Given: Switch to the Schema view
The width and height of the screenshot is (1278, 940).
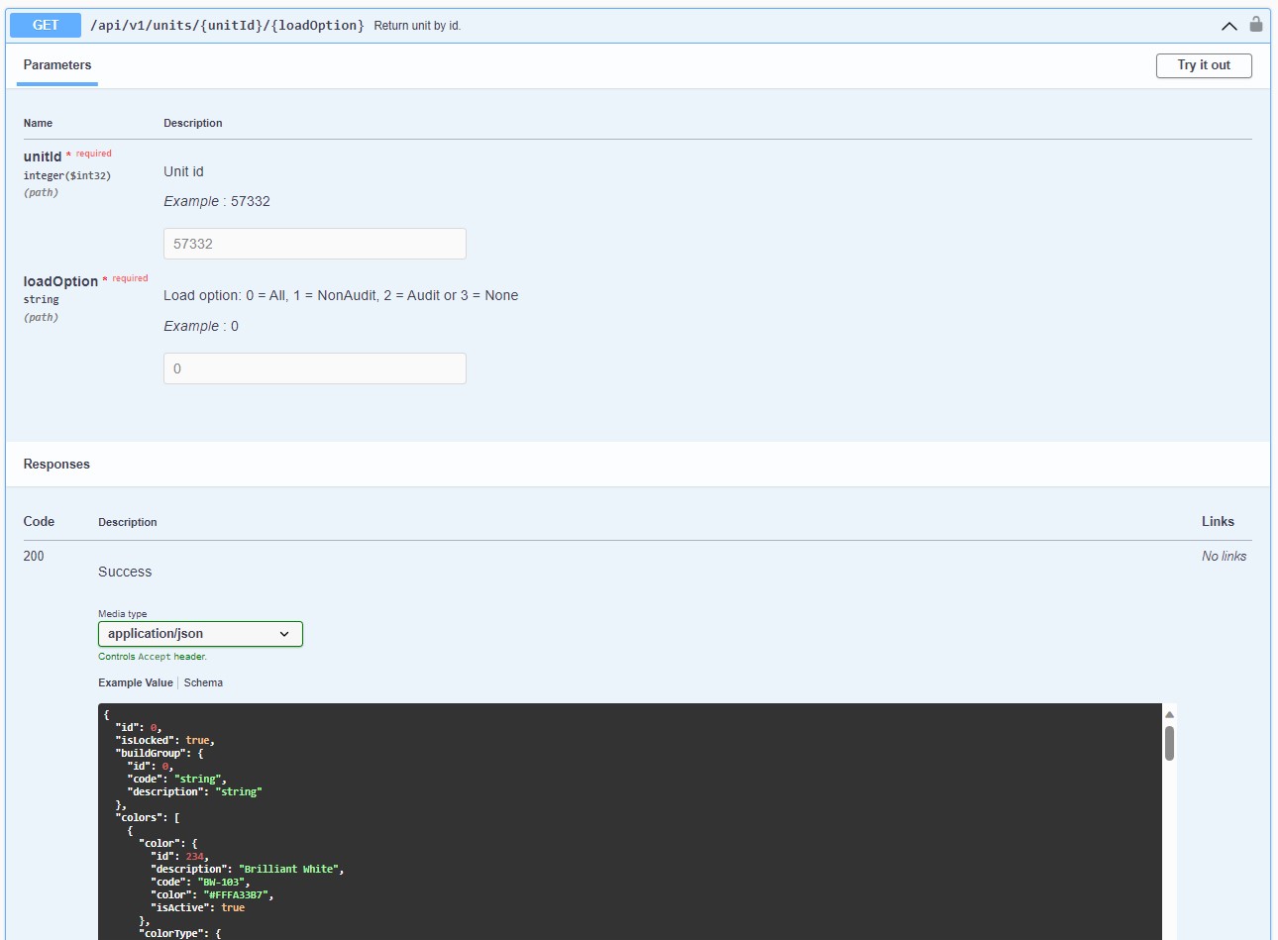Looking at the screenshot, I should [x=203, y=682].
